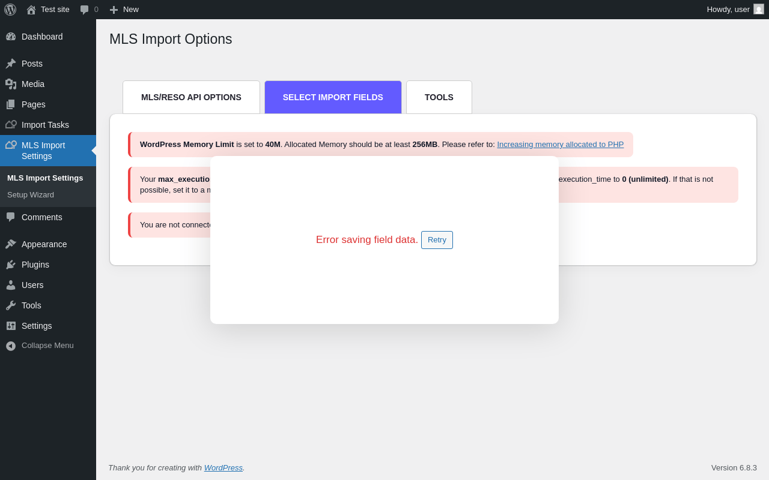Click the user avatar in admin bar
Viewport: 769px width, 480px height.
(x=759, y=9)
